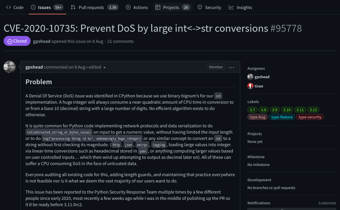Click the logging code tag
340x210 pixels.
[159, 145]
